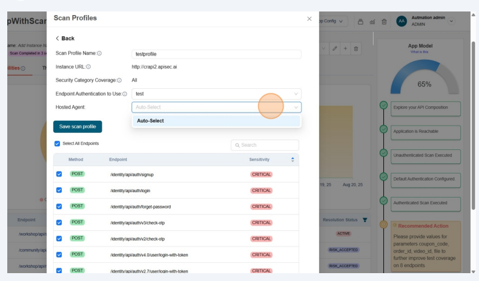Toggle the Select All Endpoints checkbox
The width and height of the screenshot is (479, 281).
pyautogui.click(x=58, y=143)
